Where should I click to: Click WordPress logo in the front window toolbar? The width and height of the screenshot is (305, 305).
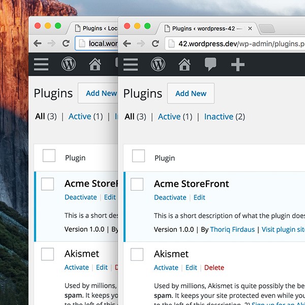click(x=158, y=64)
